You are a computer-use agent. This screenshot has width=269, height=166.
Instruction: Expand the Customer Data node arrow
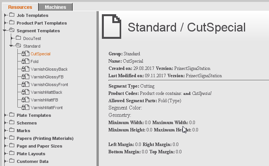5,161
